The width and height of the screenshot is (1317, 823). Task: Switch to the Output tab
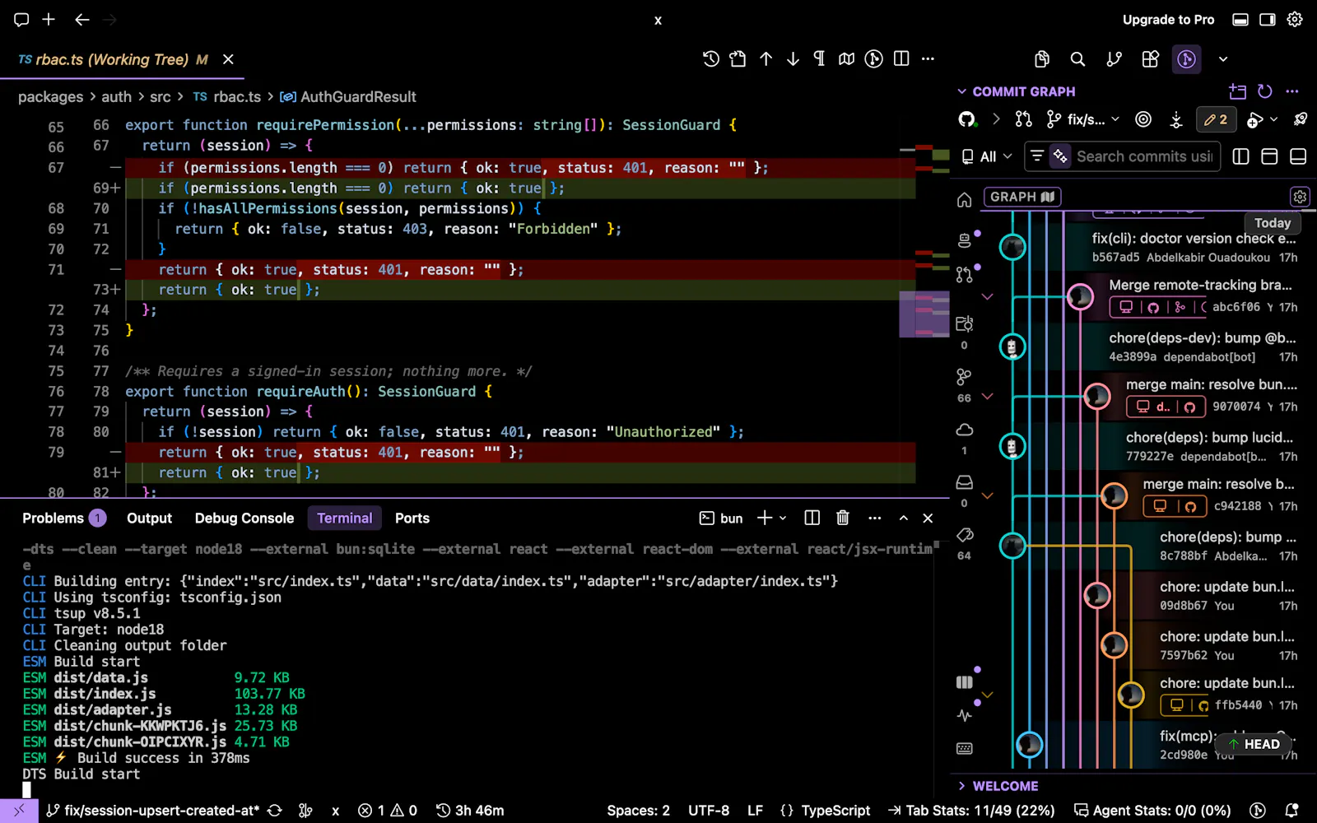[x=149, y=518]
